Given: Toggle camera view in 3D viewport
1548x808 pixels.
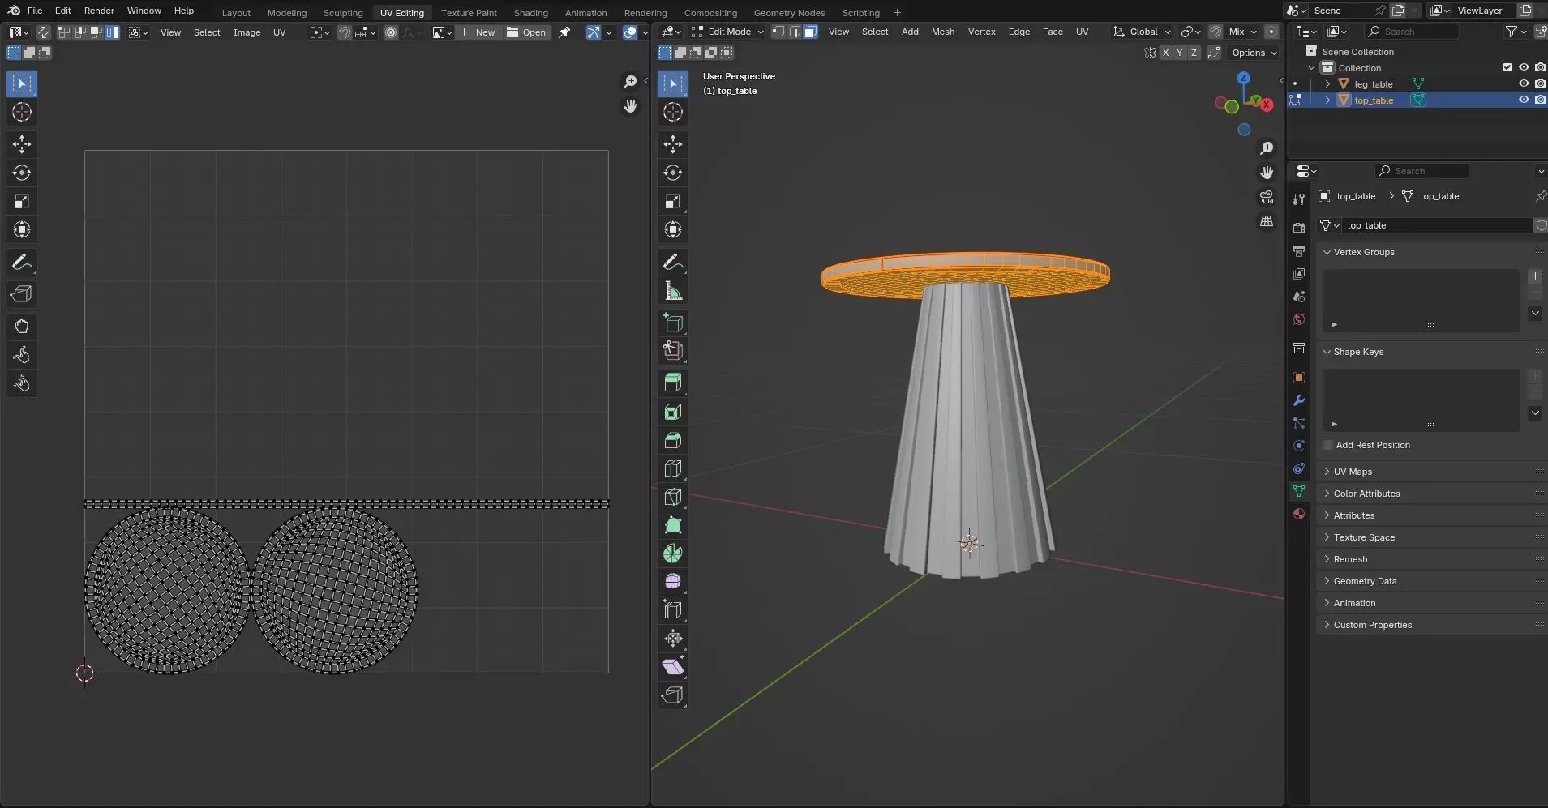Looking at the screenshot, I should 1267,197.
